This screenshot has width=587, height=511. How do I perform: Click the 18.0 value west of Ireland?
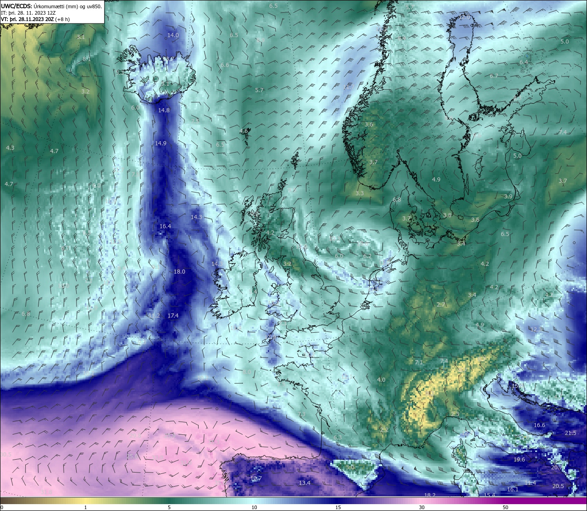click(179, 272)
